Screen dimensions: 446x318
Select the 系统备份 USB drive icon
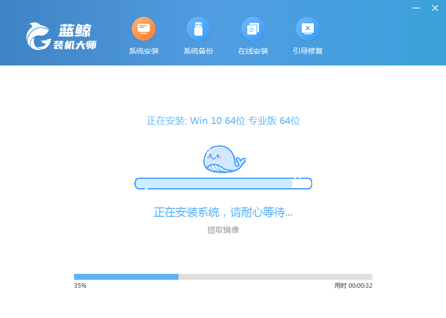click(198, 29)
